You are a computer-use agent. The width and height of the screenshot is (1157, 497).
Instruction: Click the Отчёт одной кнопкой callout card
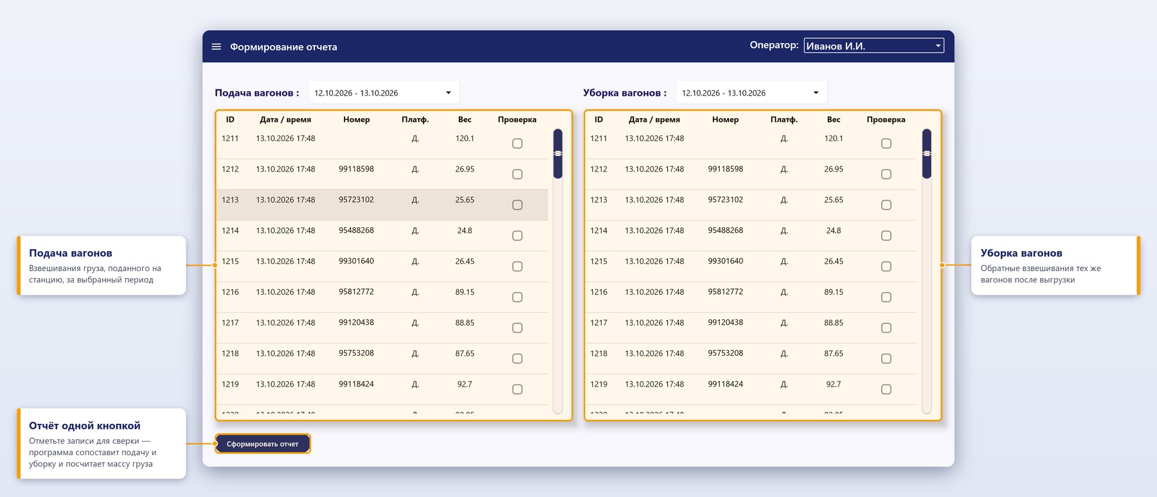(102, 444)
